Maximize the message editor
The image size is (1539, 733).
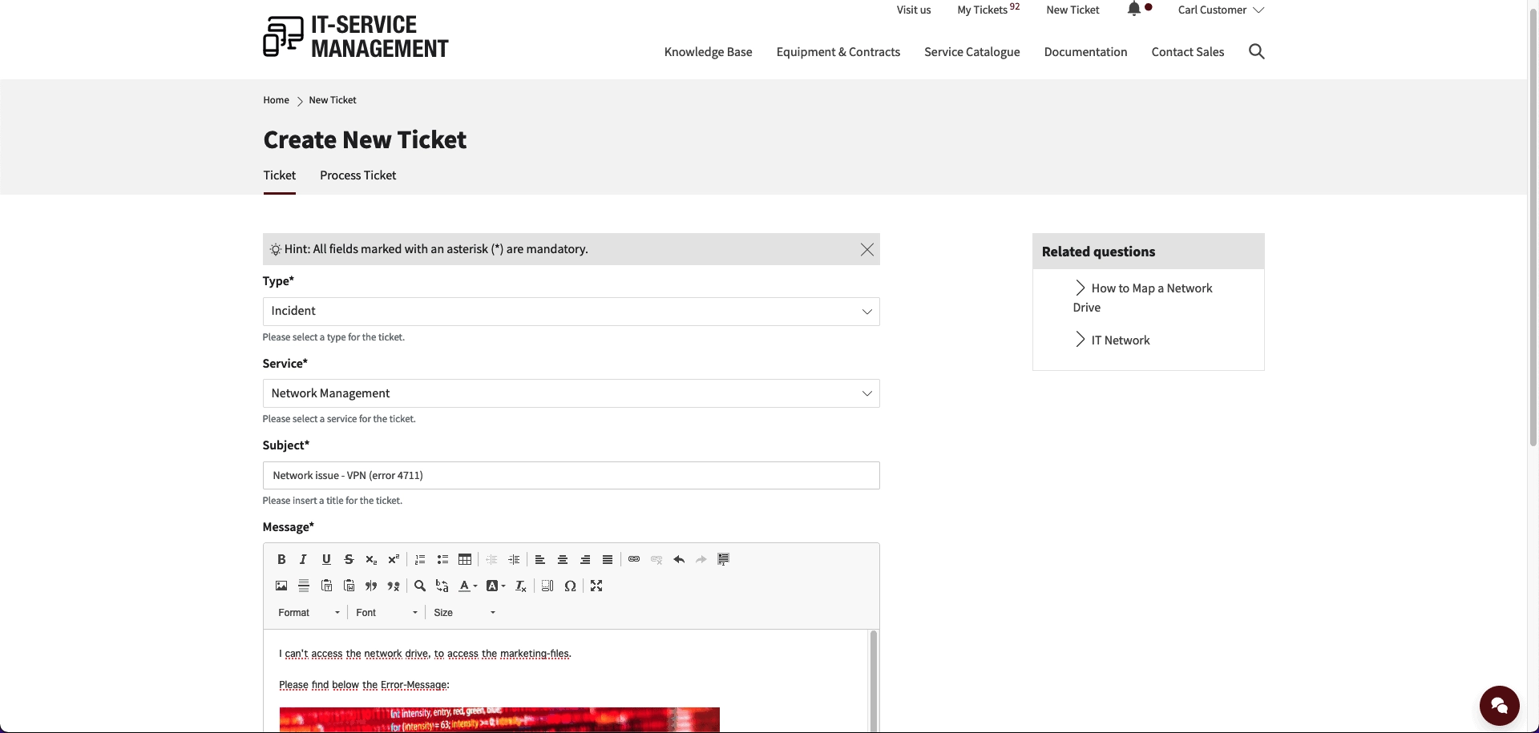596,586
